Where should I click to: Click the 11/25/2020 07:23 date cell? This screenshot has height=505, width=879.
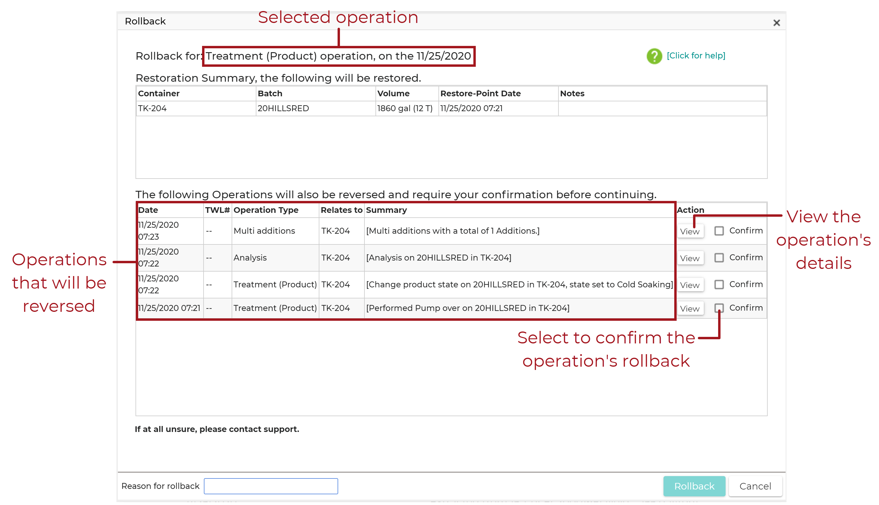coord(170,231)
